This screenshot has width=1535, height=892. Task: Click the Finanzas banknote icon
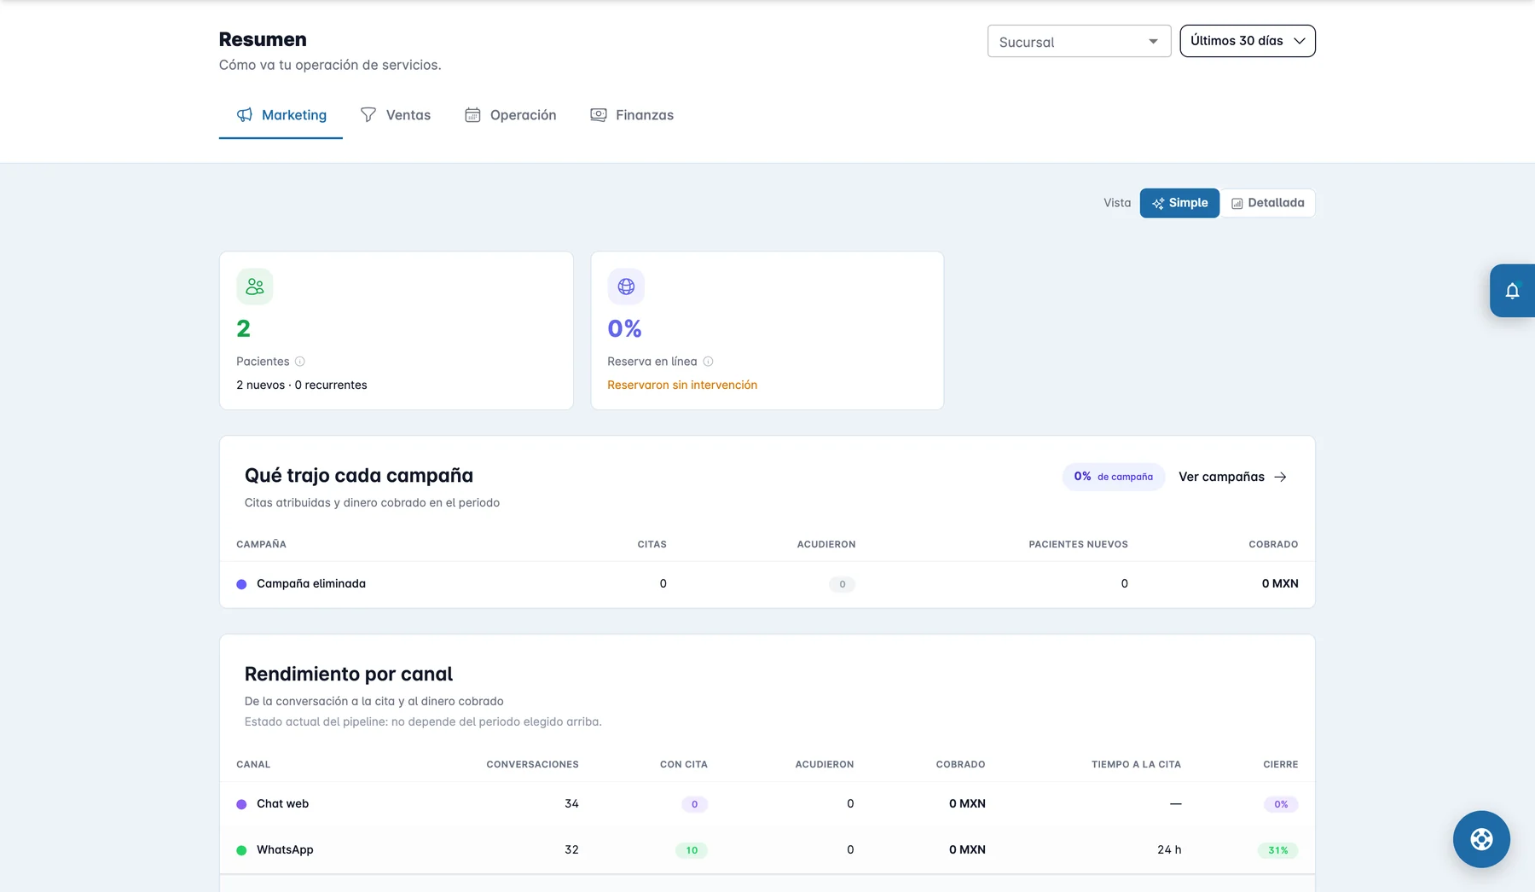[599, 115]
